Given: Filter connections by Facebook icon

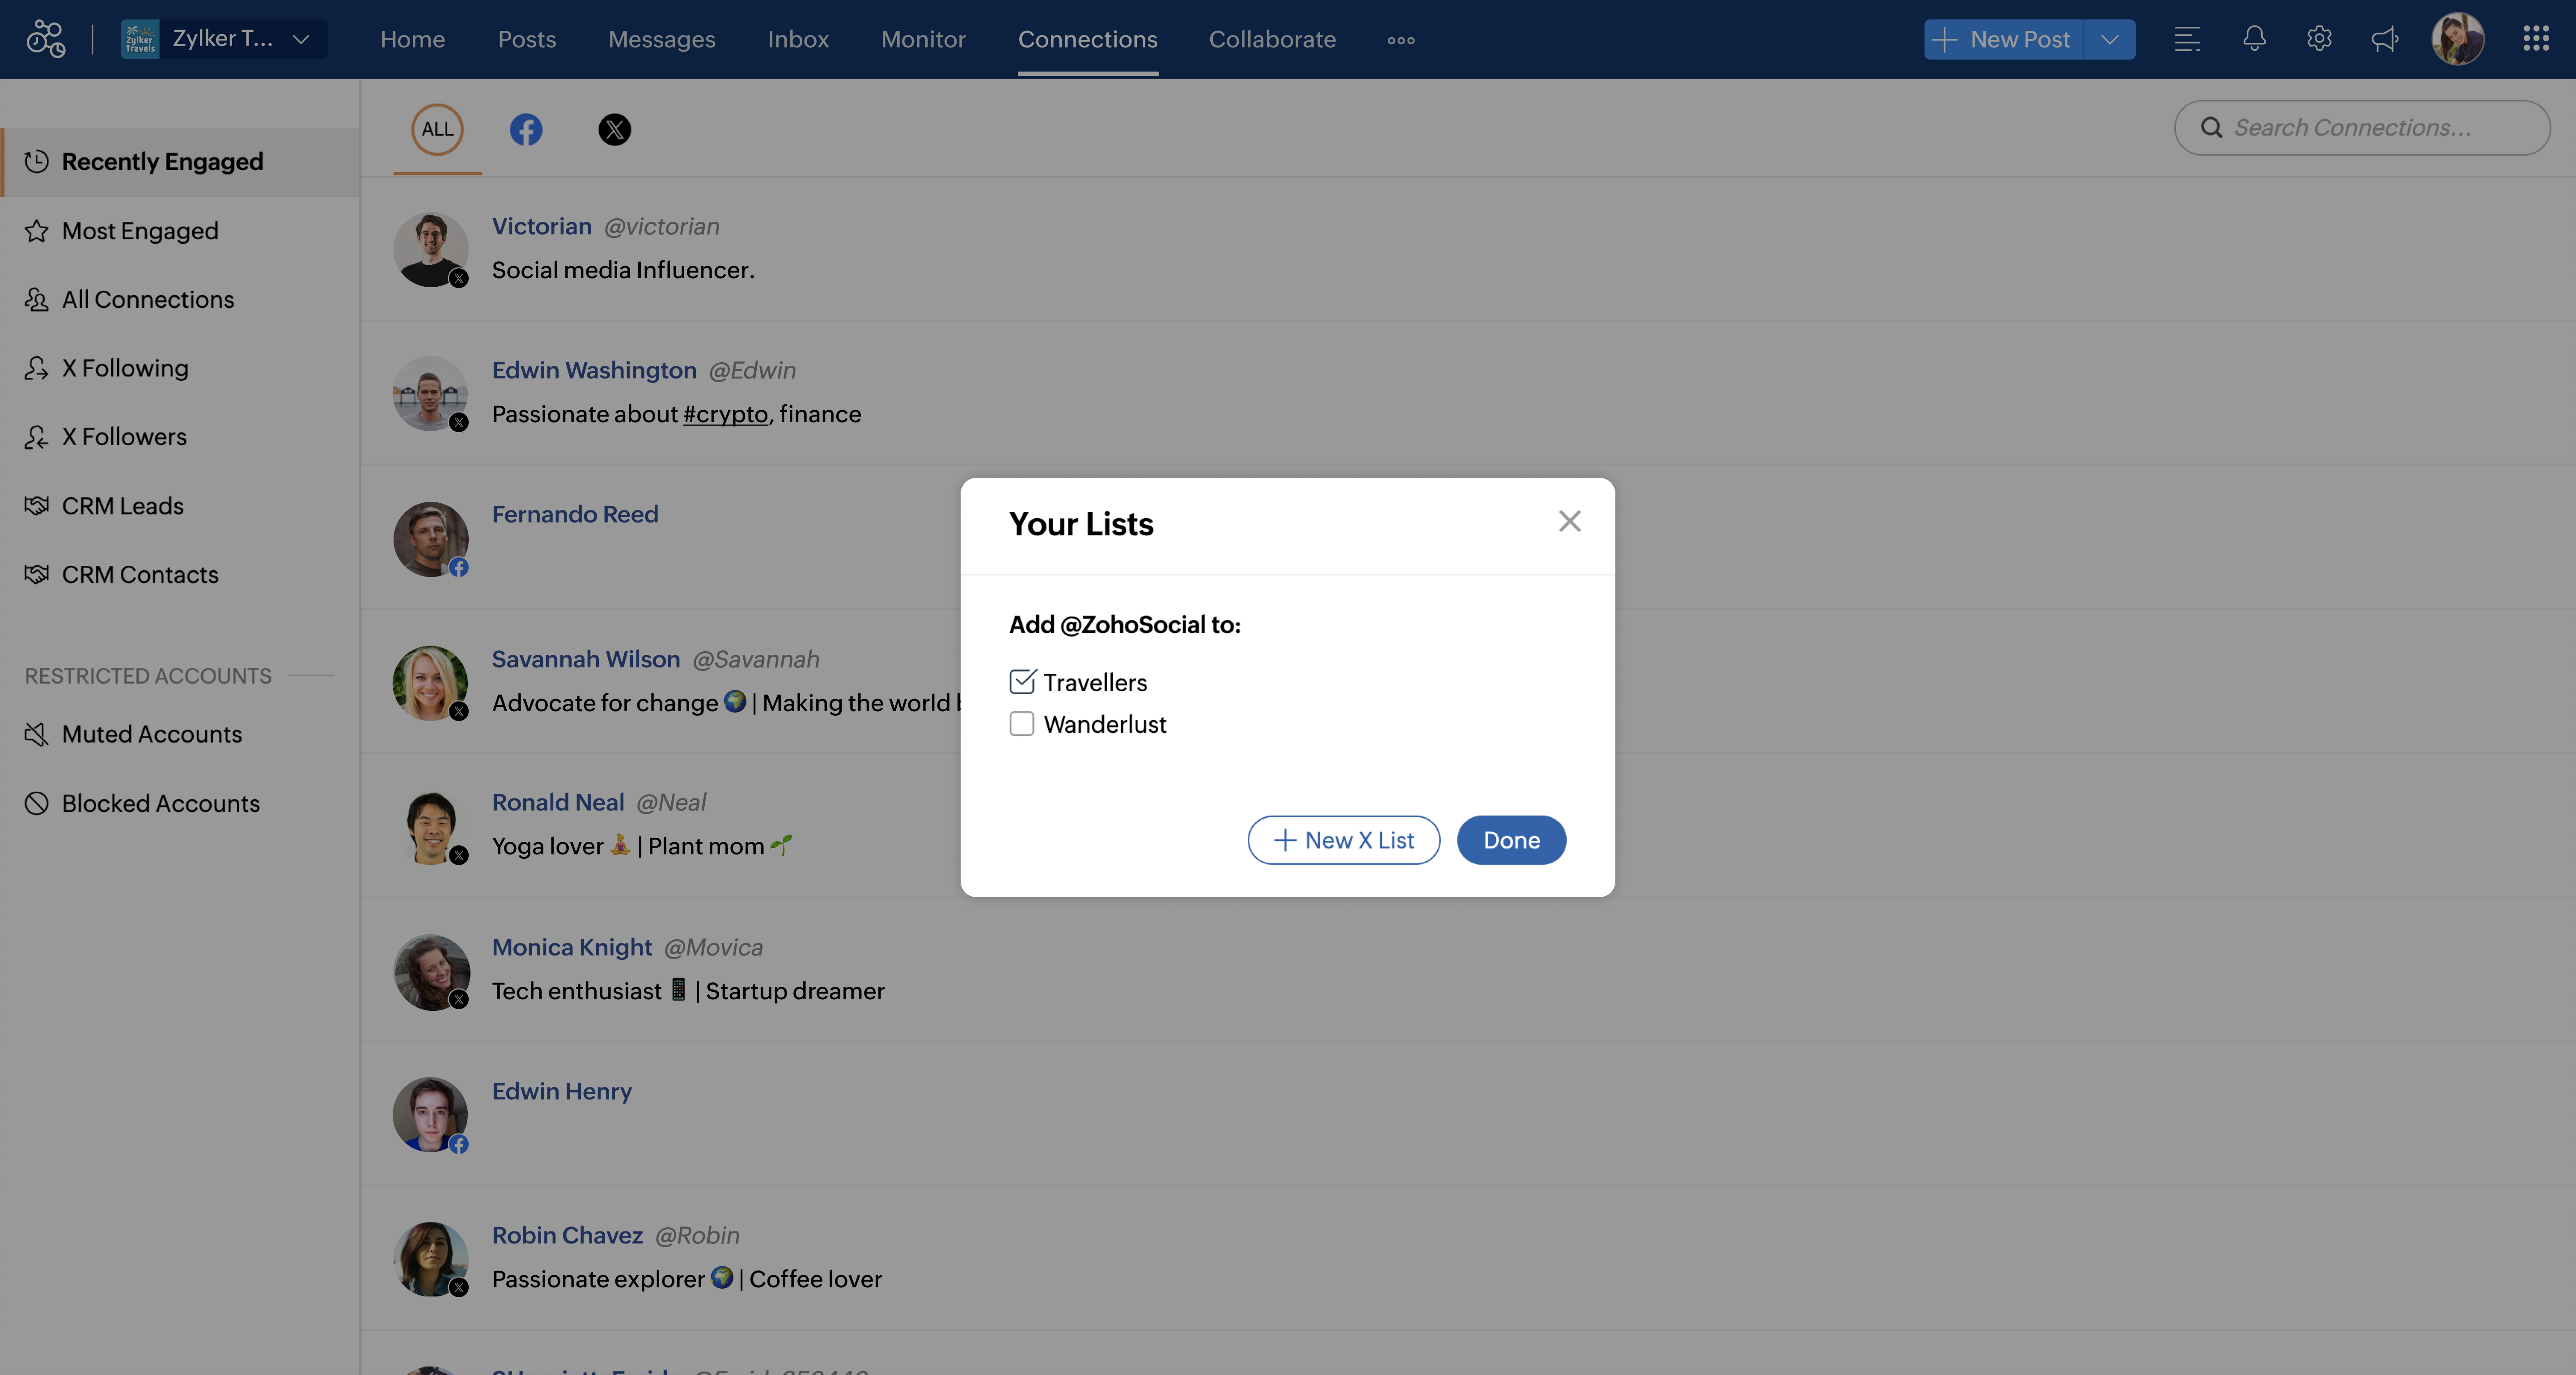Looking at the screenshot, I should (526, 129).
